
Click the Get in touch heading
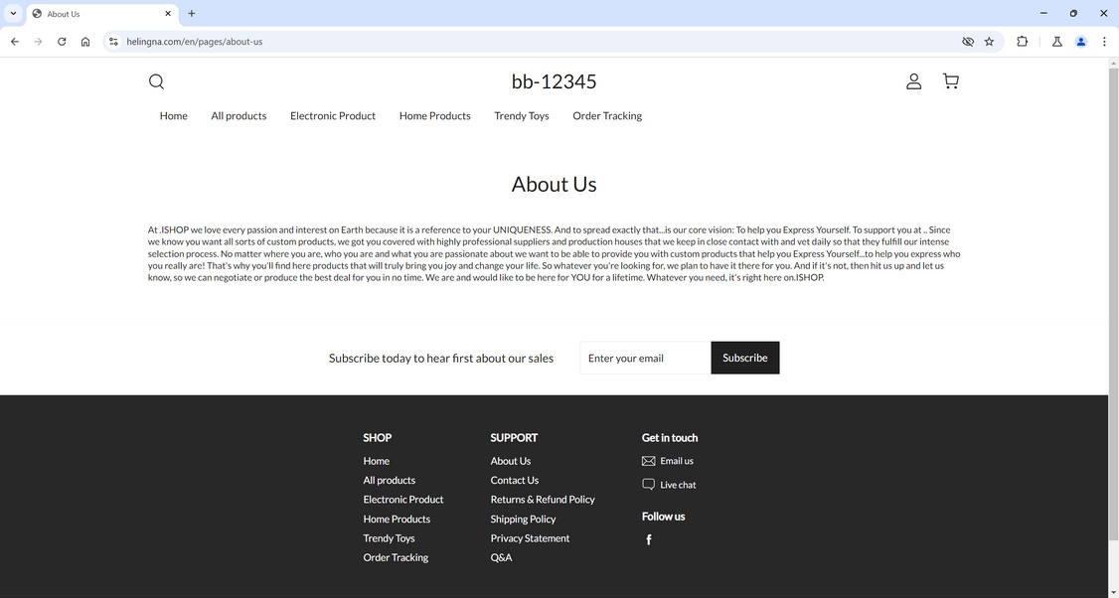(x=670, y=437)
